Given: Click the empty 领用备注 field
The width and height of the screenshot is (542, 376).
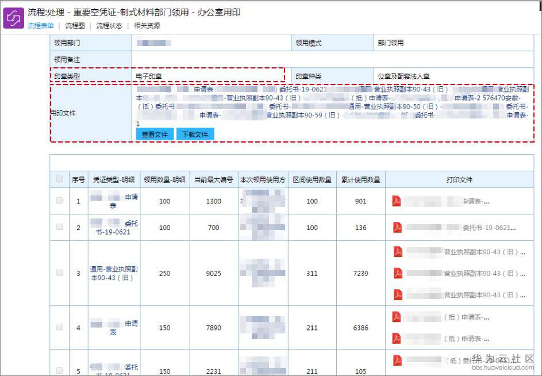Looking at the screenshot, I should (333, 59).
